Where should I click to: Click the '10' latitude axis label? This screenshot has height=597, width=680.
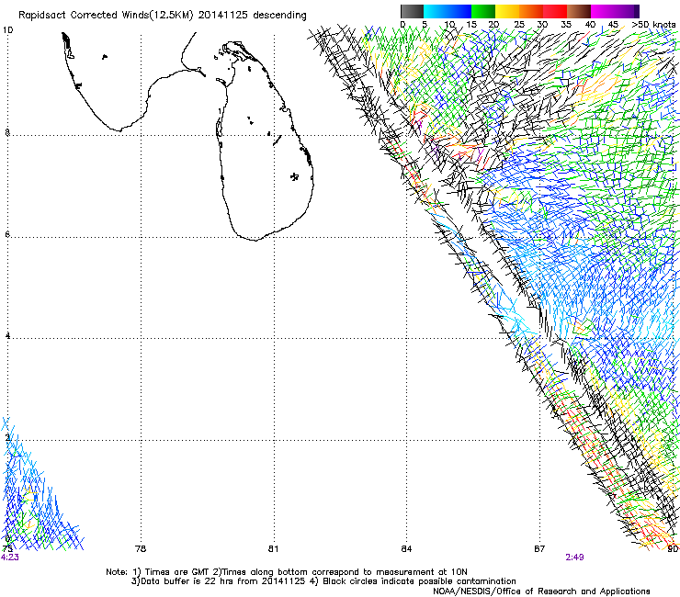coord(7,30)
